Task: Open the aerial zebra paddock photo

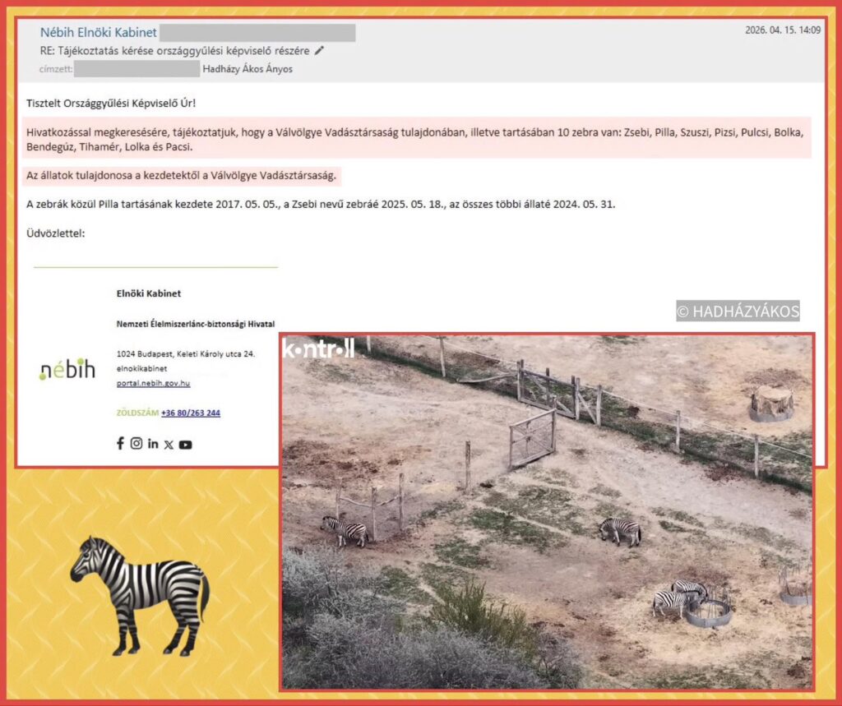Action: click(x=547, y=526)
